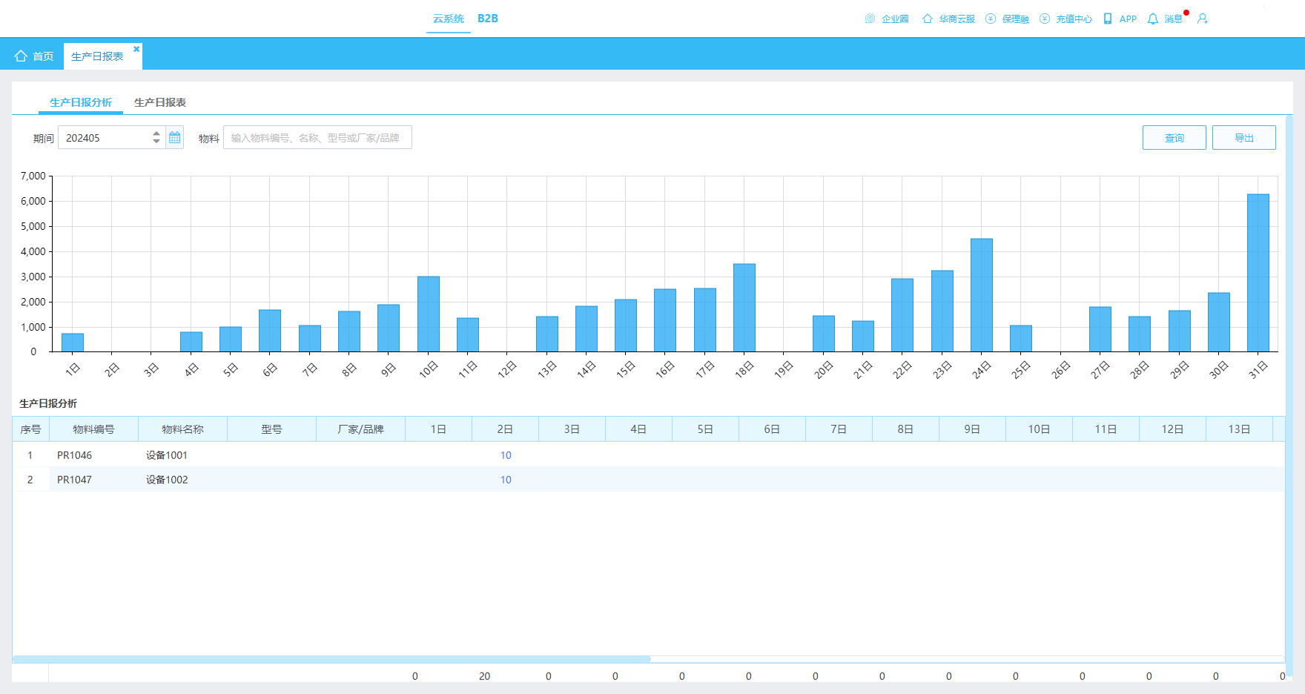Switch to the B2B menu

click(x=488, y=19)
